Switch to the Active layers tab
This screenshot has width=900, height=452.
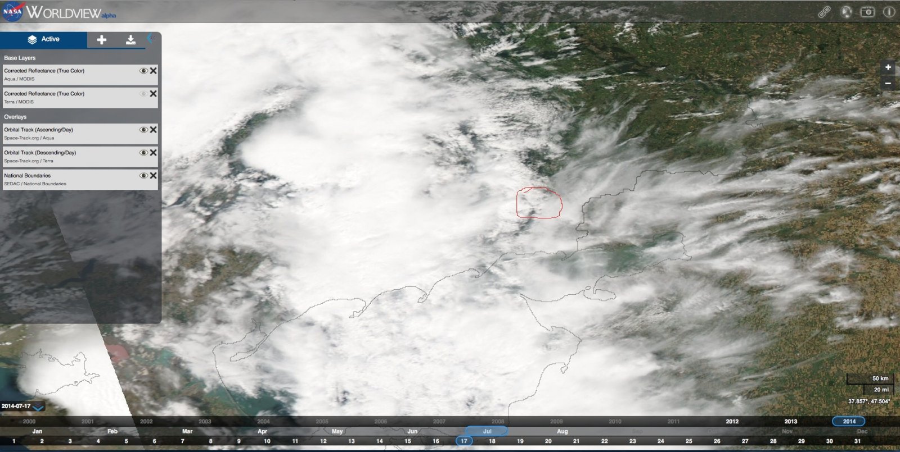pos(43,39)
